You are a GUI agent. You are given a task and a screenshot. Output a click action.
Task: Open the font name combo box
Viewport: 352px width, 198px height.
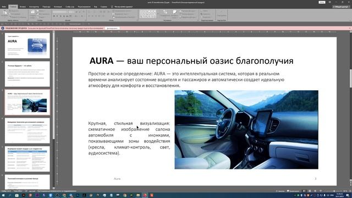60,12
